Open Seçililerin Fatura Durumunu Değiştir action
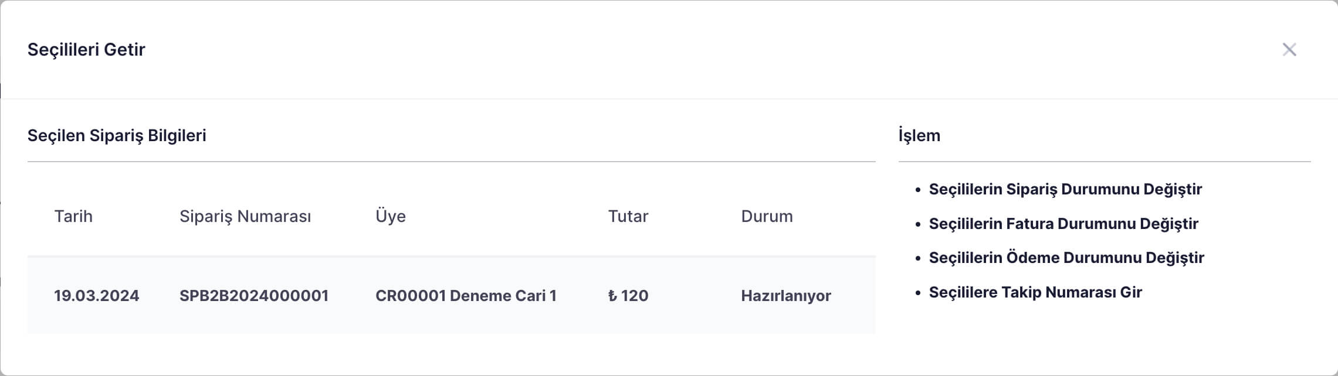1338x376 pixels. coord(1063,224)
